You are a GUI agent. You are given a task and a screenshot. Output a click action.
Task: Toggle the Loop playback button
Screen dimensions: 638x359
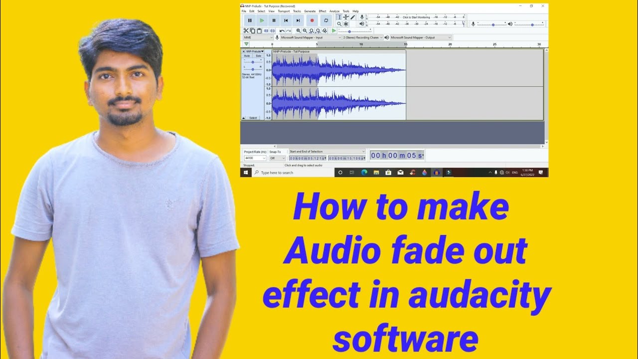click(326, 20)
